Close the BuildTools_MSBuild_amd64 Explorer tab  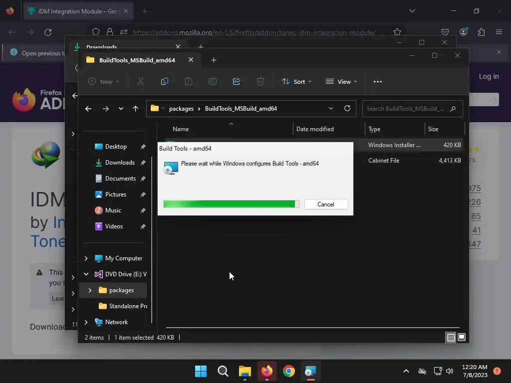(x=191, y=60)
